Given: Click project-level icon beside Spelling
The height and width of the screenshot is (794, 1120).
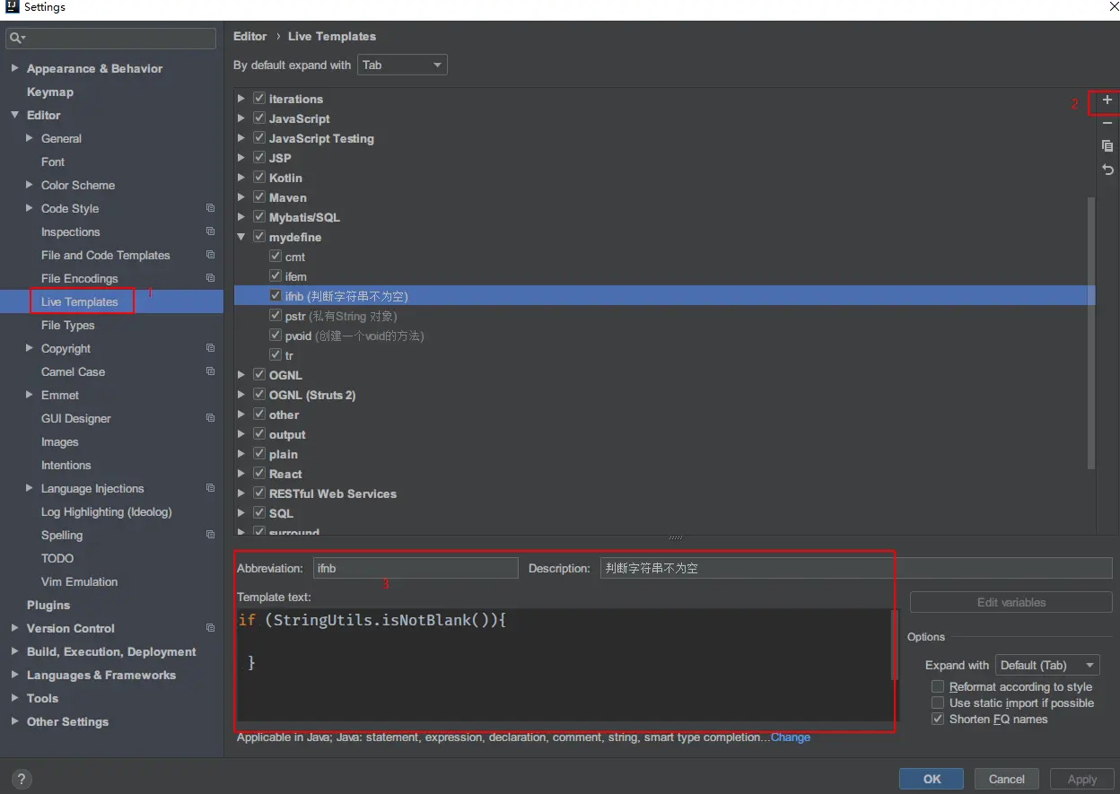Looking at the screenshot, I should coord(210,535).
